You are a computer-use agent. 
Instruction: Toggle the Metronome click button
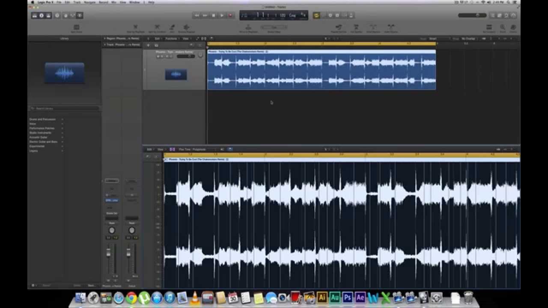(351, 15)
